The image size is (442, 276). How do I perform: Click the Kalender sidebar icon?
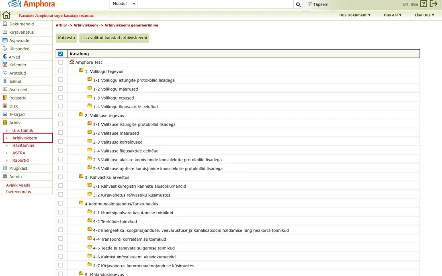coord(5,65)
